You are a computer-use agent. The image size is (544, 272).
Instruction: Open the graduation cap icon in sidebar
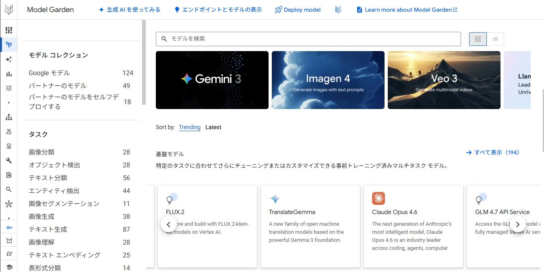pos(9,267)
